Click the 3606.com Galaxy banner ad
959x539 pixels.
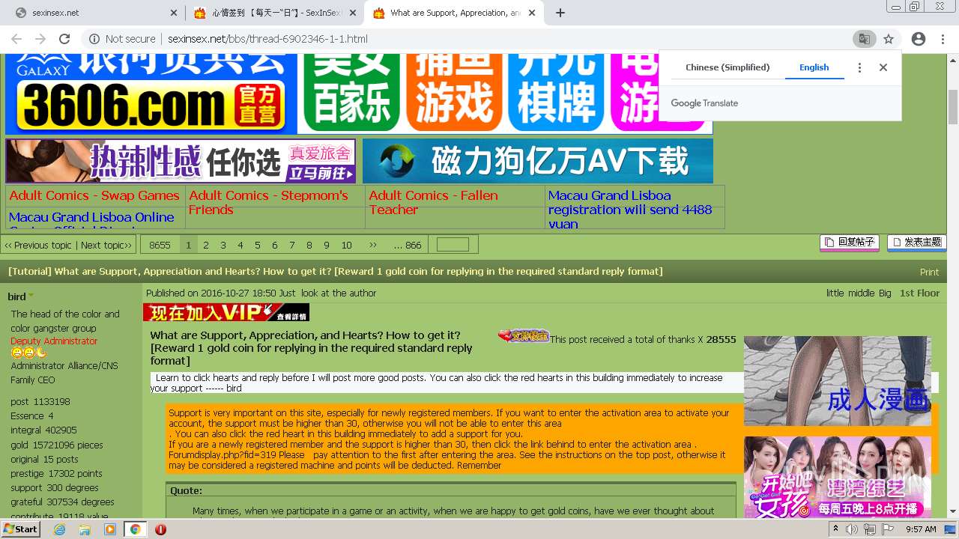point(151,94)
